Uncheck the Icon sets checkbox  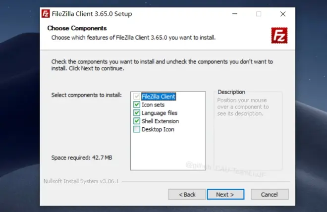tap(137, 105)
